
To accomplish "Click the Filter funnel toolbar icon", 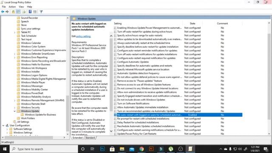I will (41, 11).
